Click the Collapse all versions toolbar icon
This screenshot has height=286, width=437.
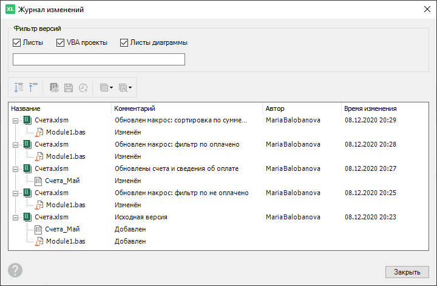(33, 87)
